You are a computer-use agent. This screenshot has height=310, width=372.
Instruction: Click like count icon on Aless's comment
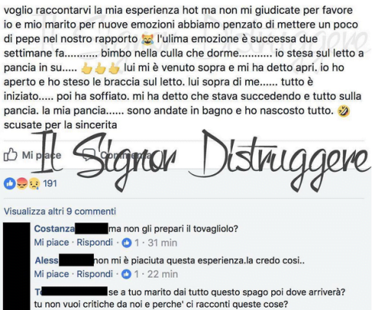[126, 274]
